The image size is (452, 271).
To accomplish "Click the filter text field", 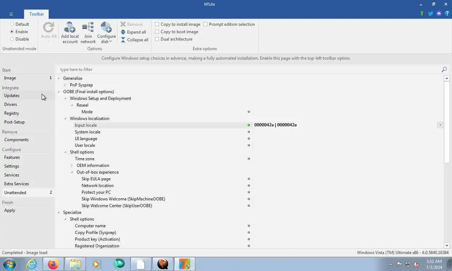I will [x=249, y=70].
